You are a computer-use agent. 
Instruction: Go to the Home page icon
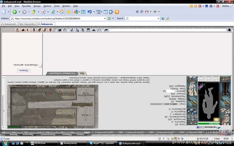[x=62, y=12]
